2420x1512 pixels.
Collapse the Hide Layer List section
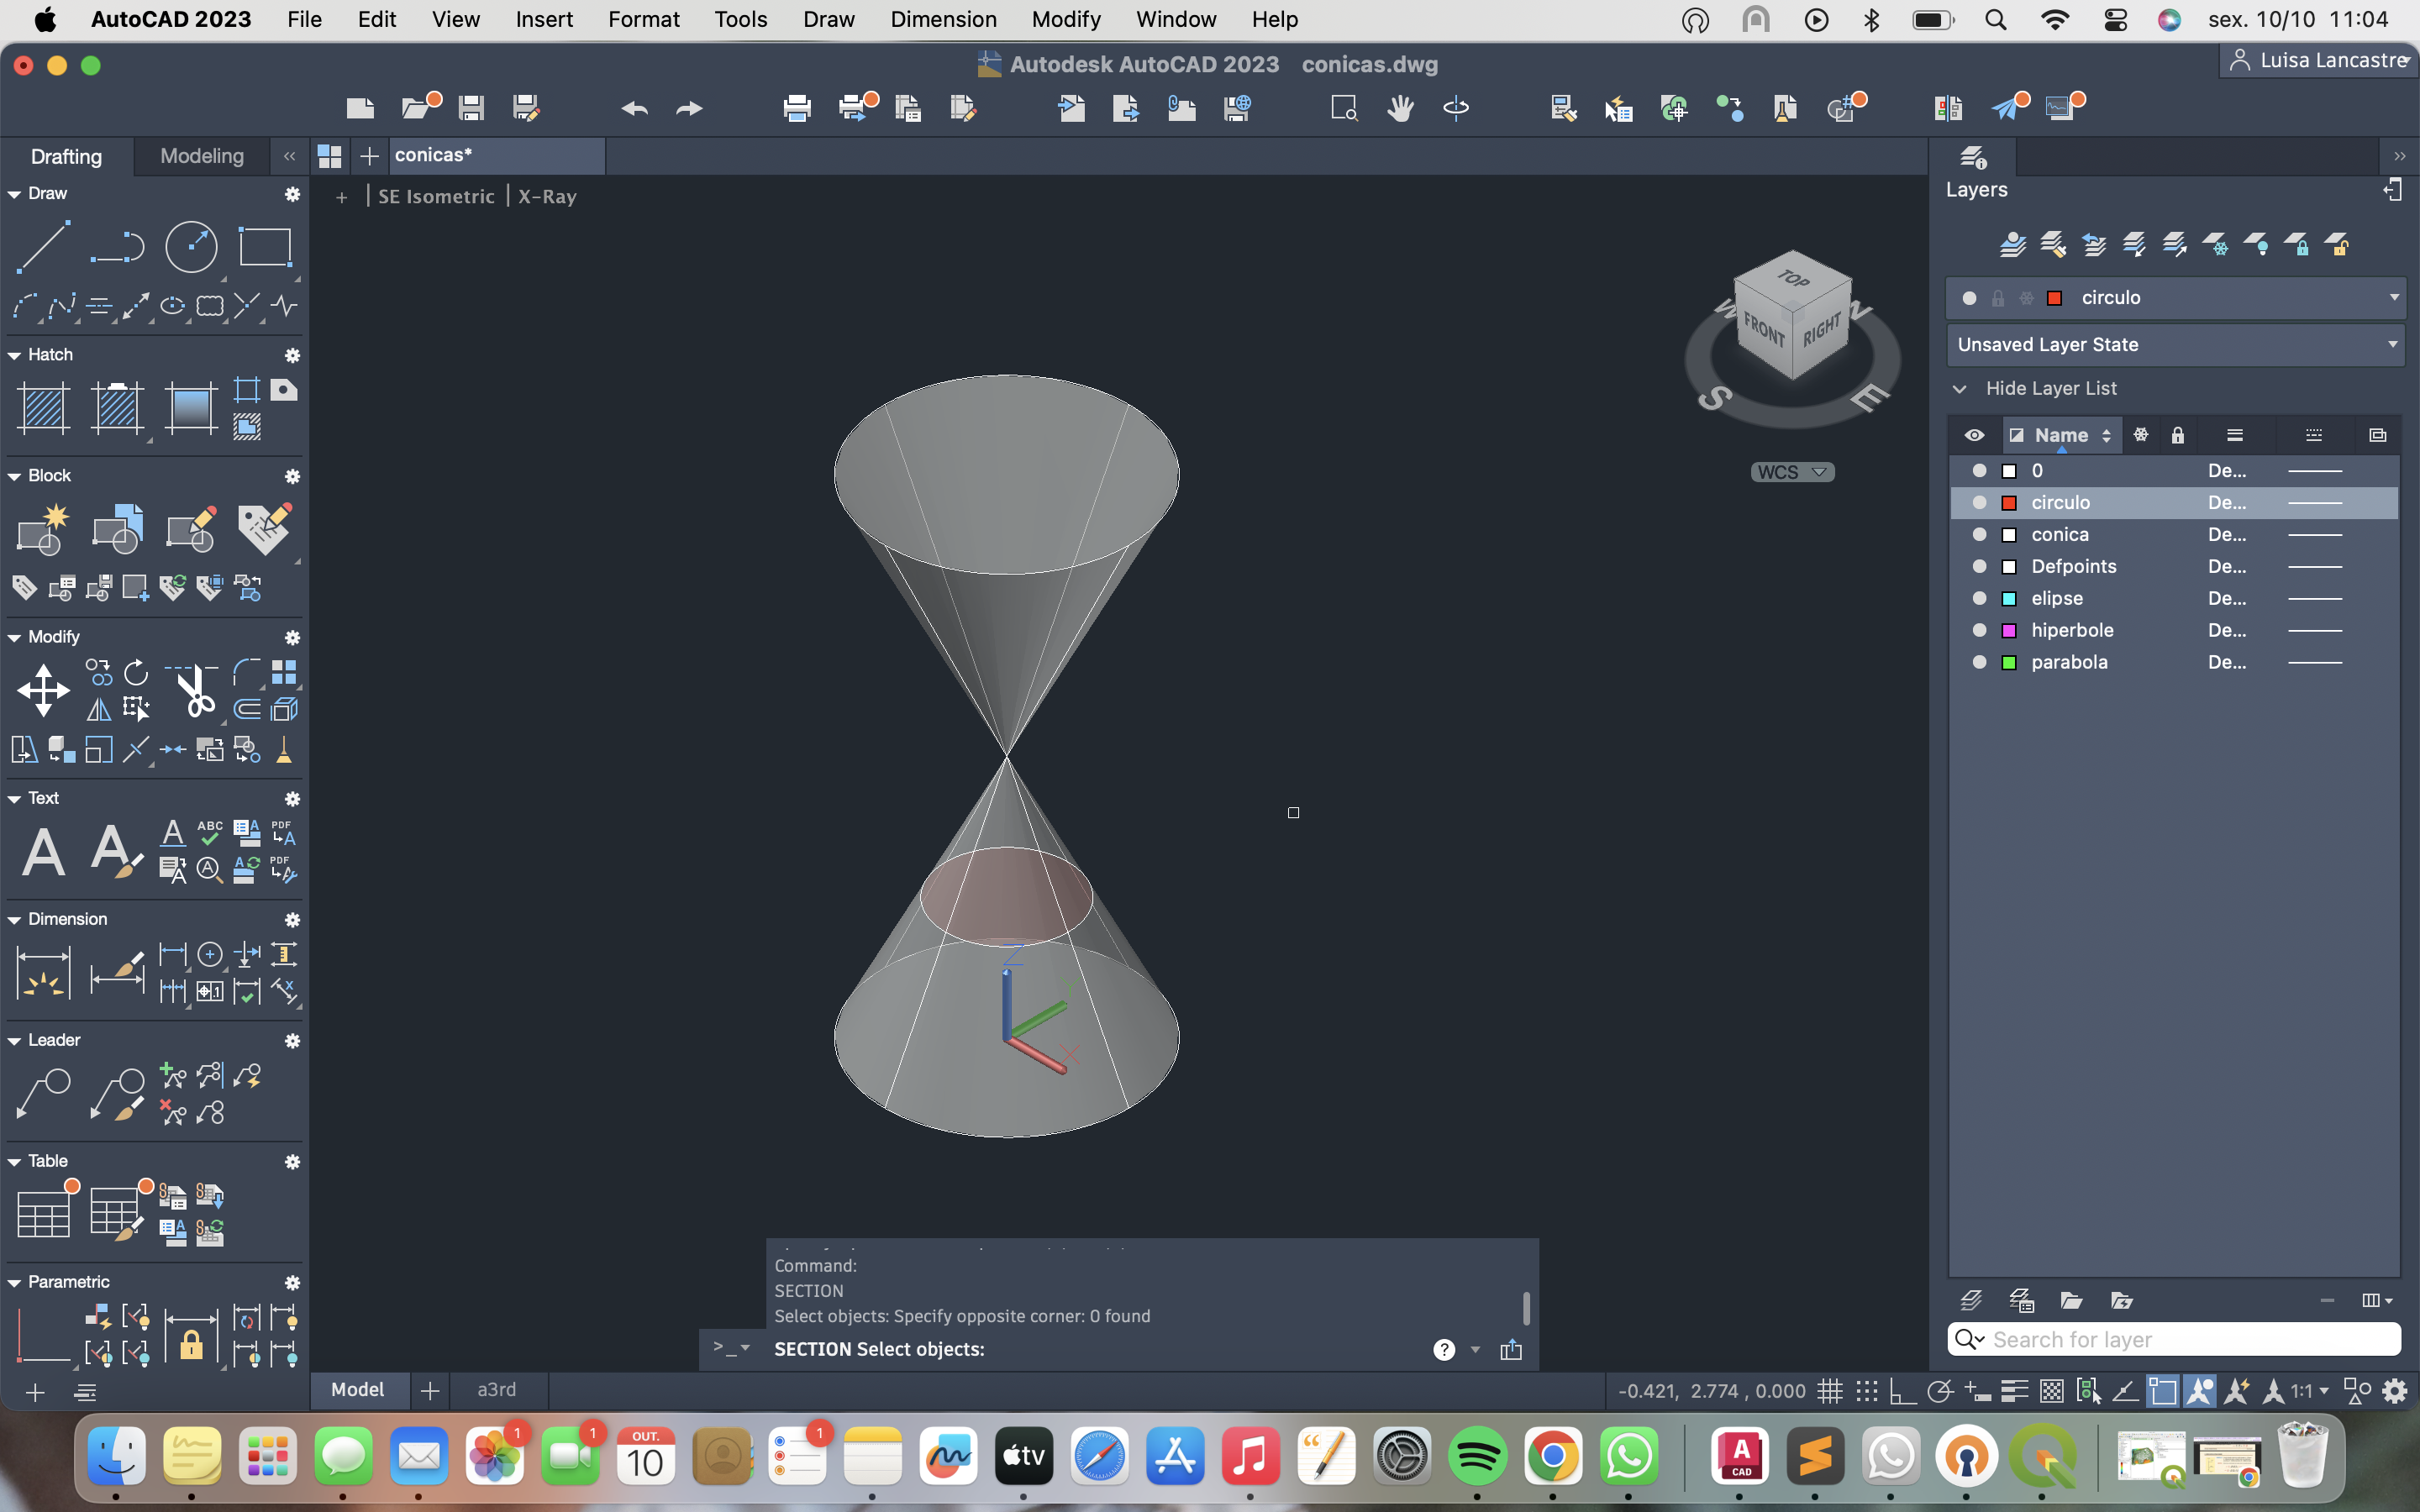point(1960,388)
